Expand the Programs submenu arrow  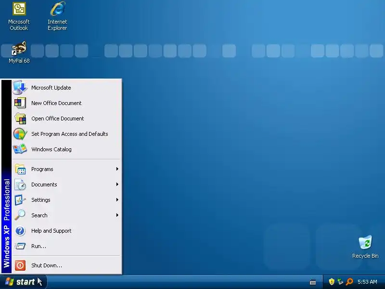[117, 169]
